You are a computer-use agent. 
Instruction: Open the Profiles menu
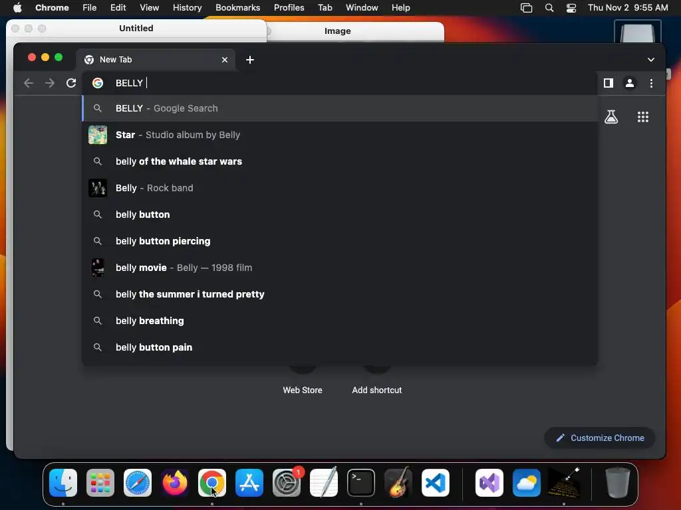tap(289, 7)
